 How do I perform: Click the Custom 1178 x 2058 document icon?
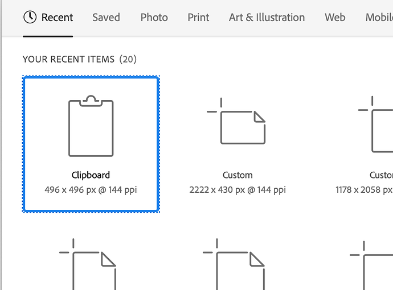[x=375, y=124]
